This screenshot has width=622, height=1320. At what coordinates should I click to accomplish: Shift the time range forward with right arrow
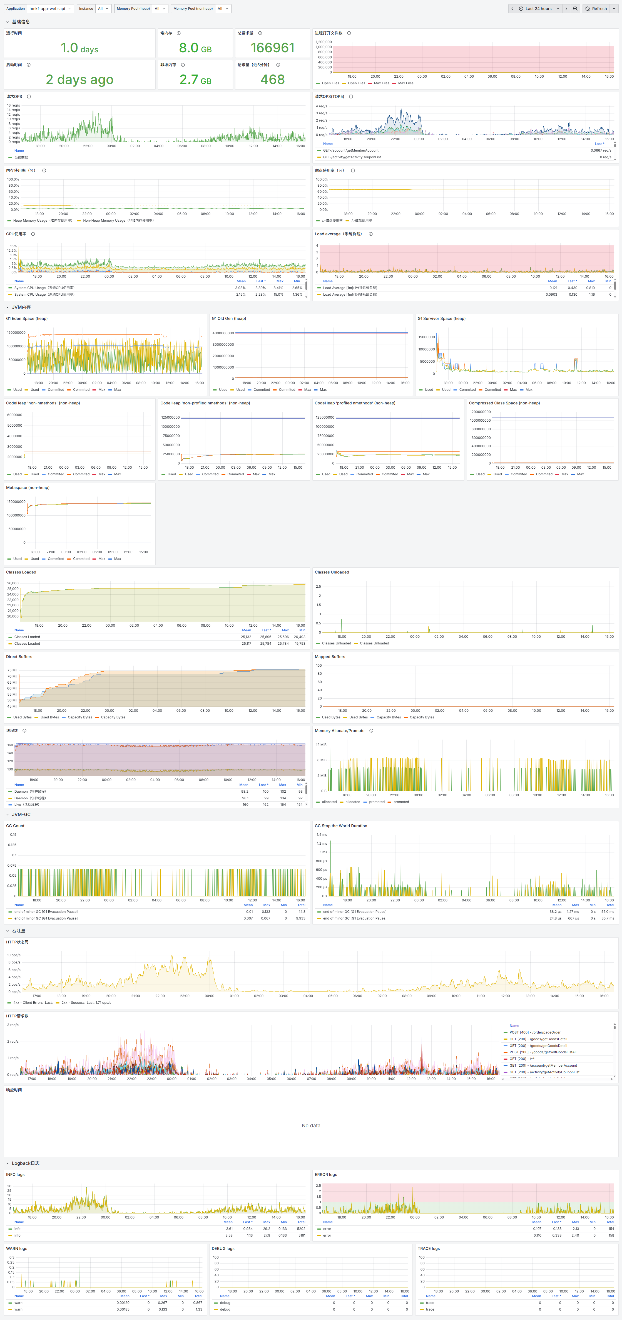click(566, 9)
